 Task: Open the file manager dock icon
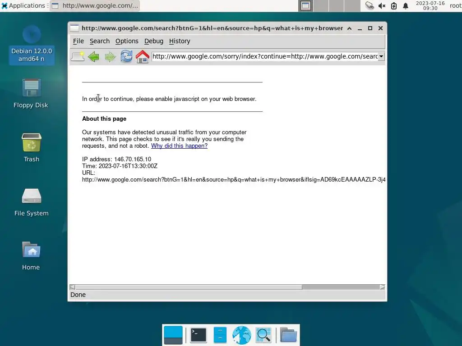tap(220, 335)
